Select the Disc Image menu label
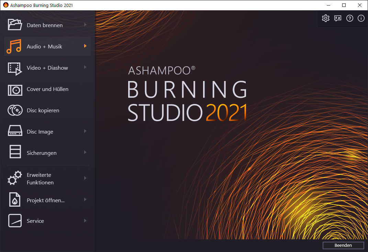This screenshot has width=368, height=252. 40,132
